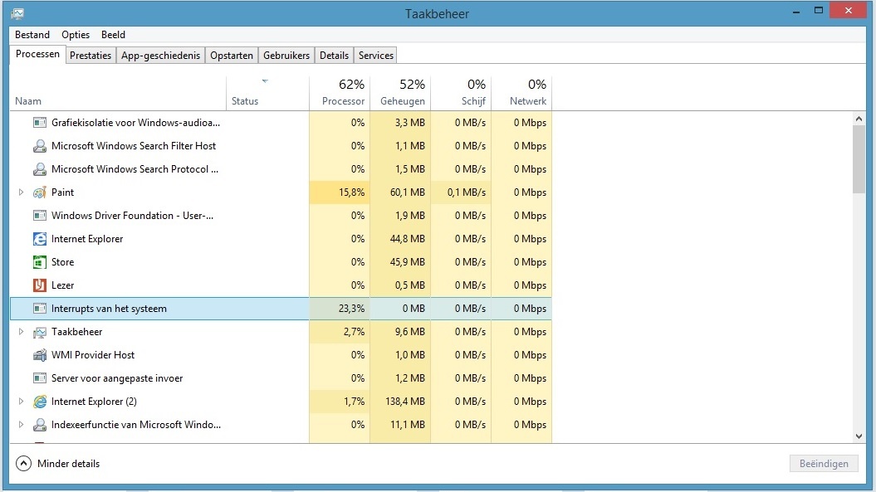Select the Server voor aangepaste invoer row
Image resolution: width=876 pixels, height=492 pixels.
tap(117, 378)
